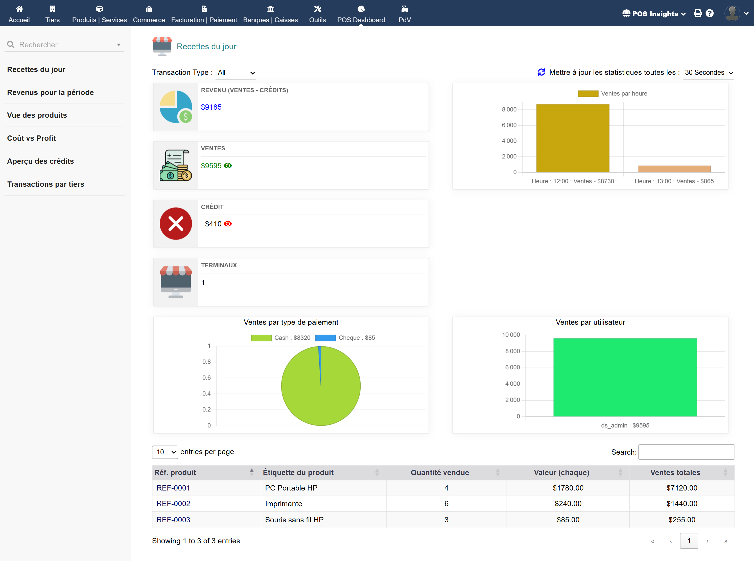Select Revenus pour la période menu item
Screen dimensions: 754x561
click(50, 92)
